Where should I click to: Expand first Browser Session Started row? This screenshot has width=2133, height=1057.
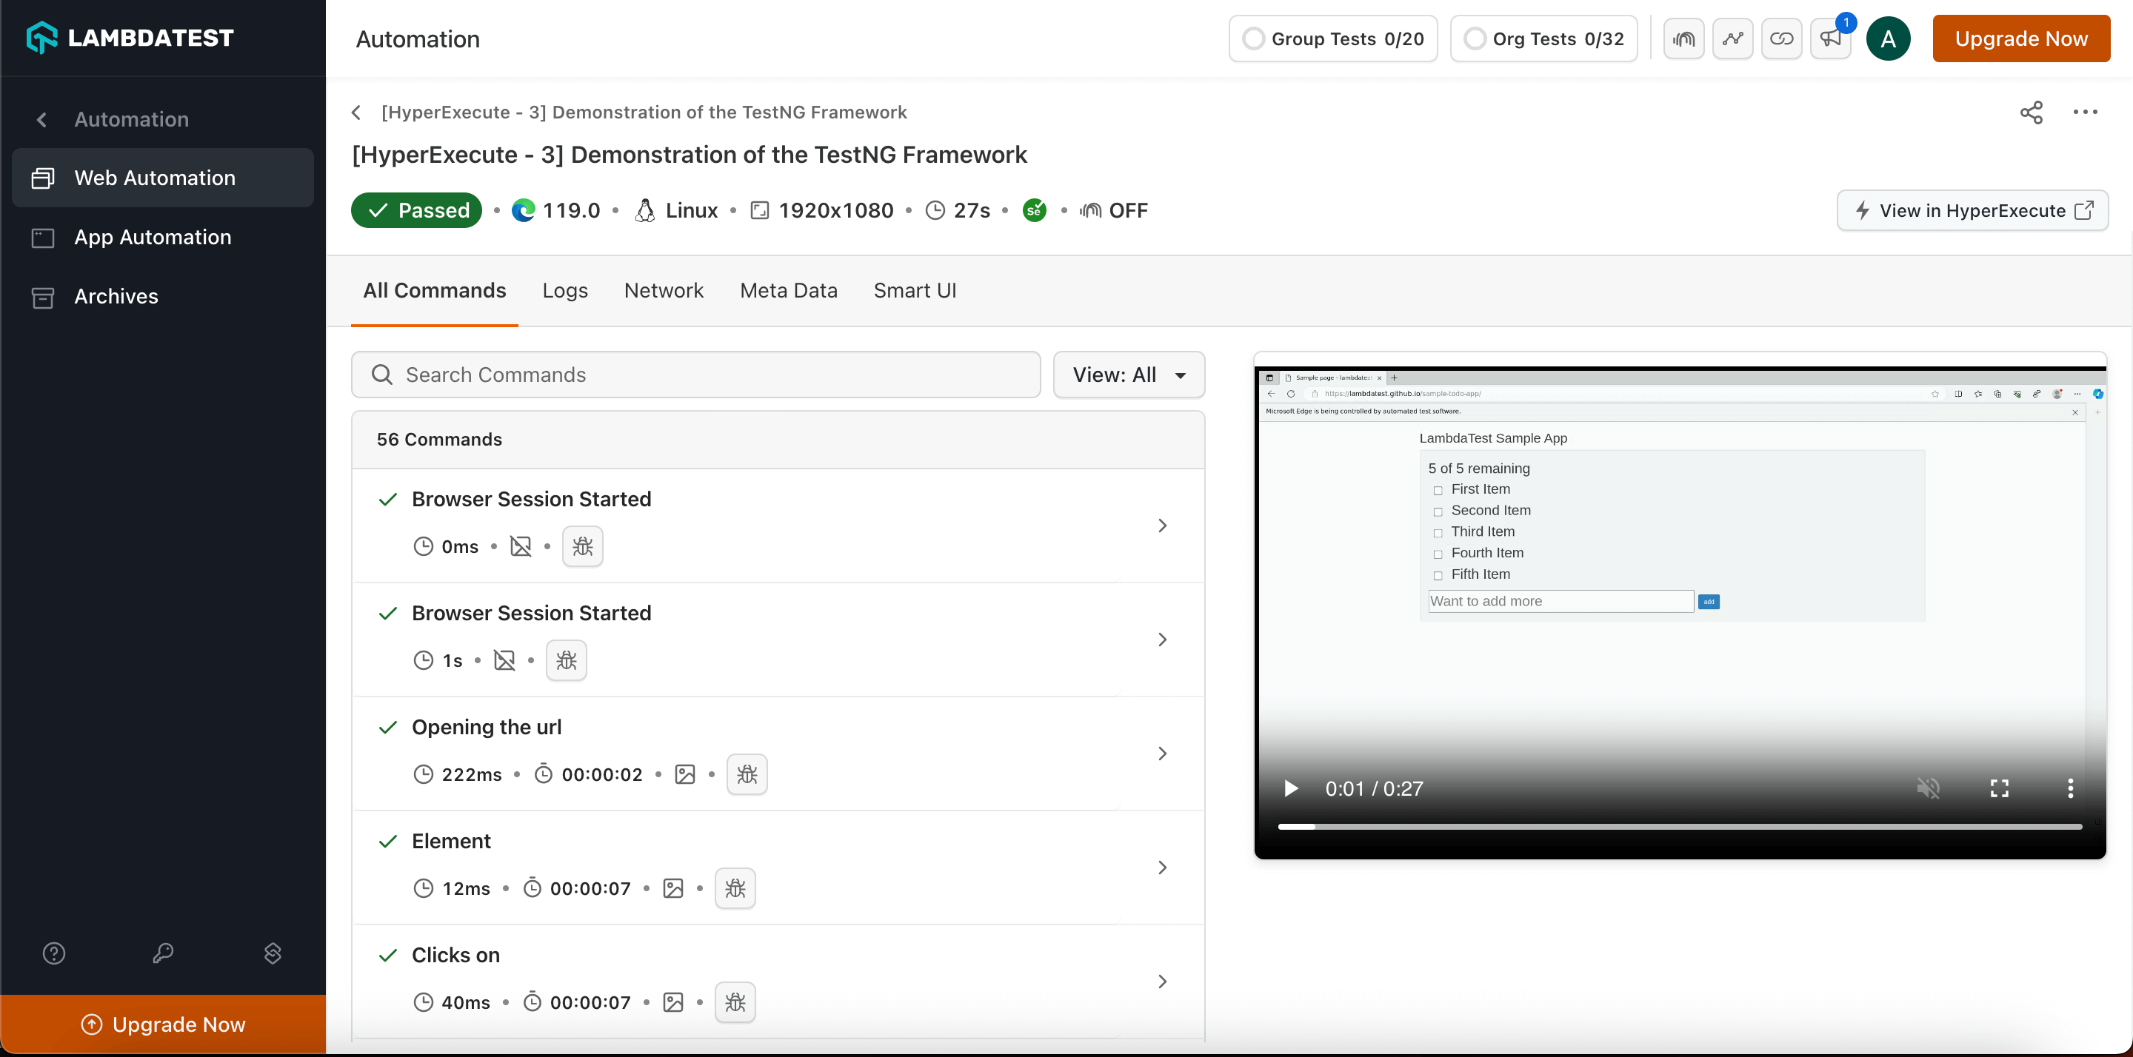(1163, 526)
